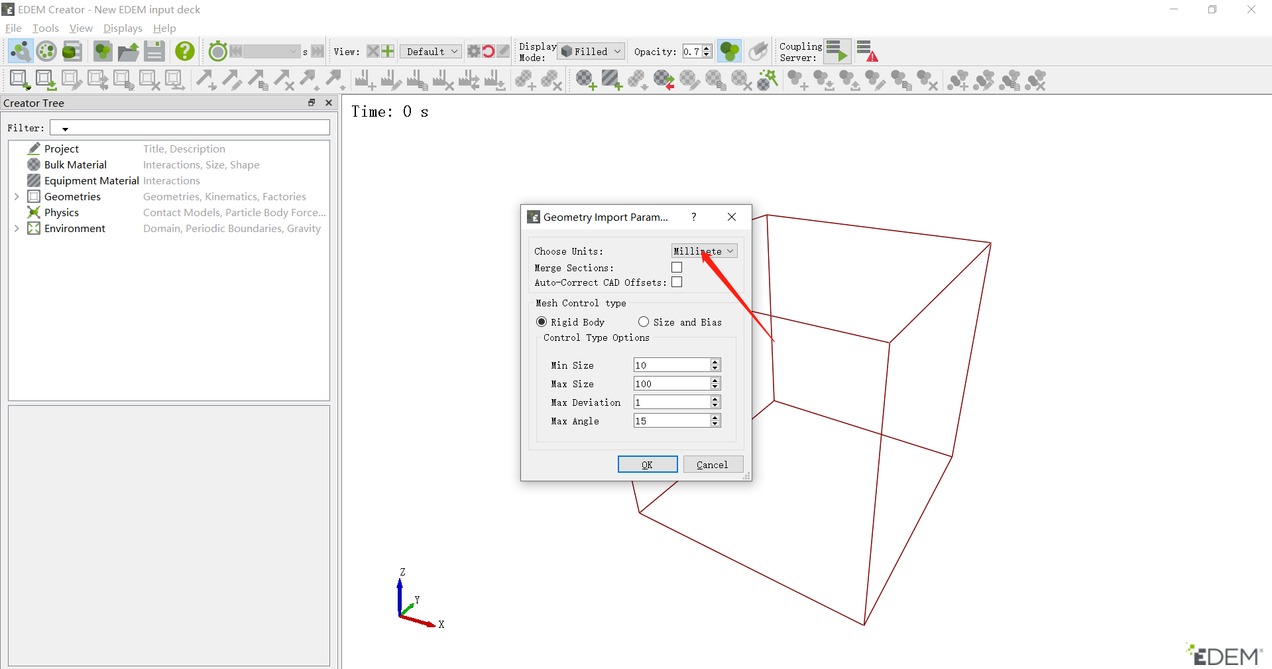Open the View menu
The height and width of the screenshot is (669, 1272).
pos(81,28)
